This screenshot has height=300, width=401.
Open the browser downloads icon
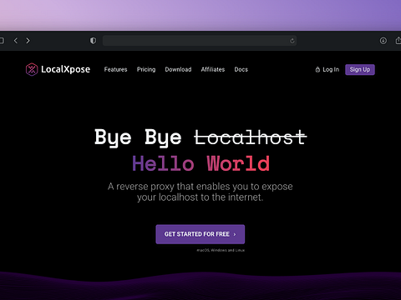tap(383, 41)
